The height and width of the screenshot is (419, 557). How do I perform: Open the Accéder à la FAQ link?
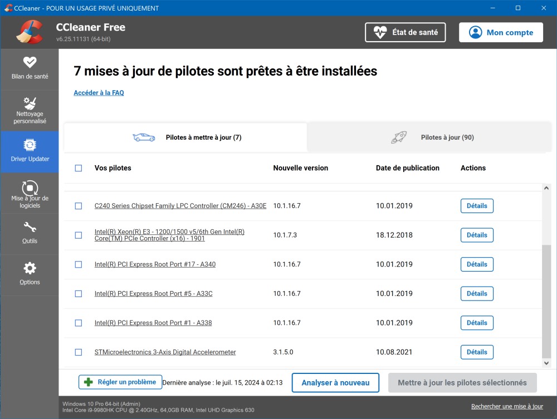coord(99,93)
